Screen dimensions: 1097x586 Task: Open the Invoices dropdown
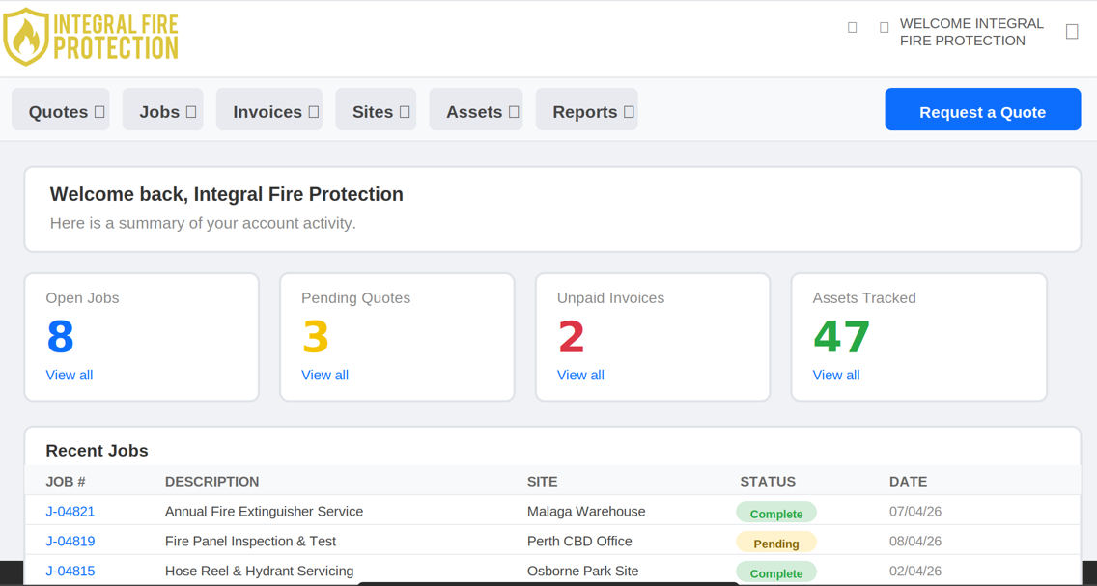click(x=313, y=111)
